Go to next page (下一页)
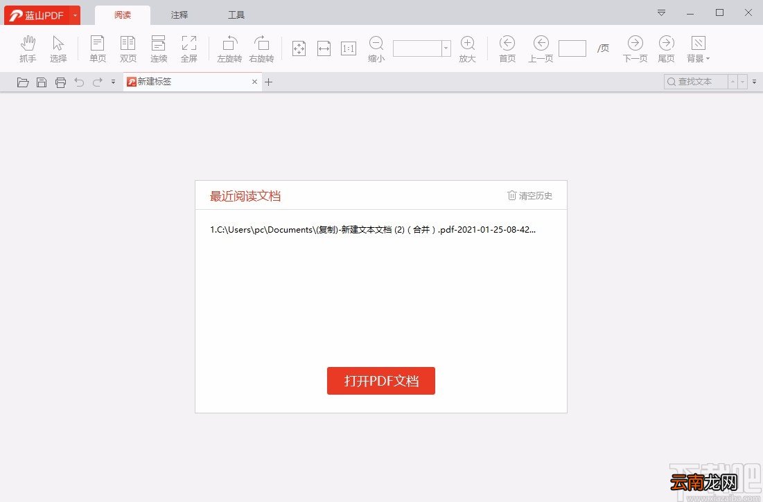763x502 pixels. coord(635,48)
